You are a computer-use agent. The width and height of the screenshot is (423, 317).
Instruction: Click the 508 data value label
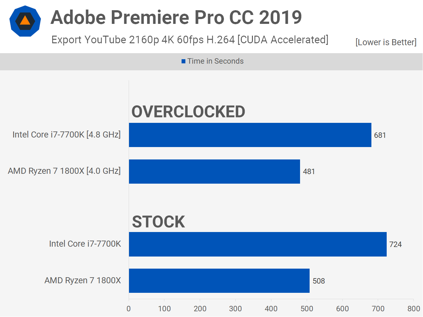[x=319, y=281]
